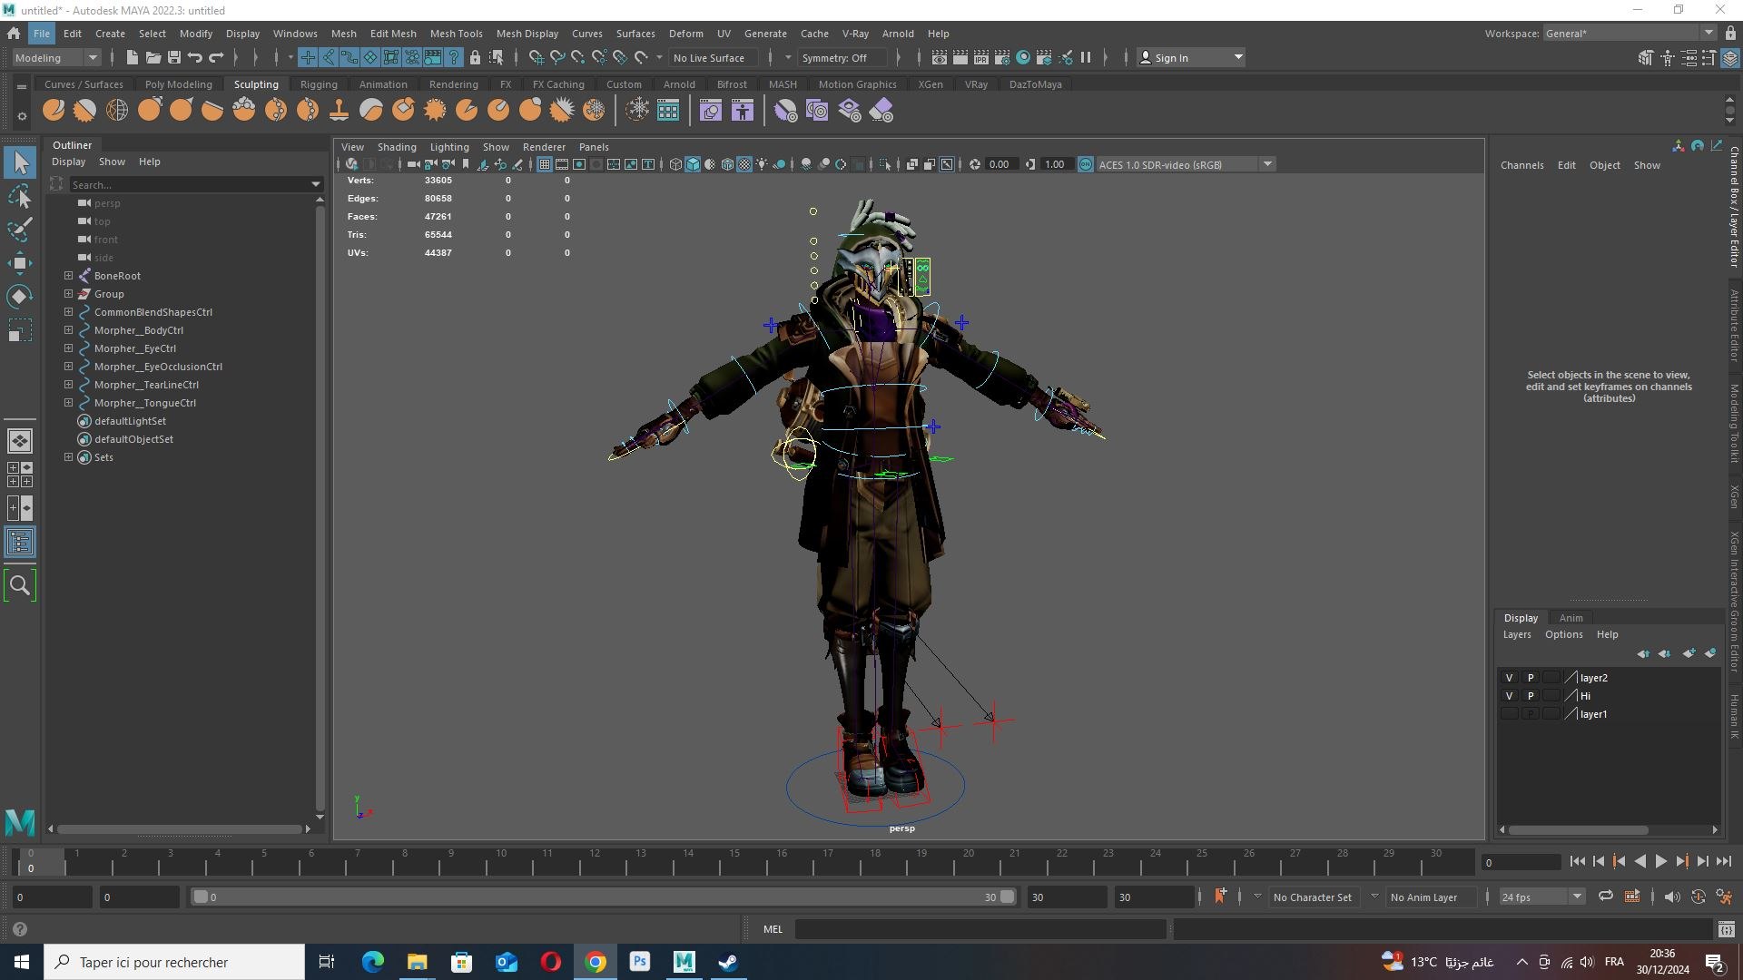Toggle the workspace lock icon

pyautogui.click(x=1730, y=34)
